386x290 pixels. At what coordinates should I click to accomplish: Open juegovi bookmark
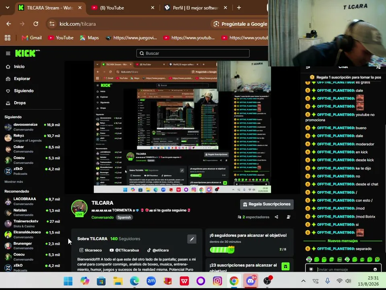pos(131,38)
